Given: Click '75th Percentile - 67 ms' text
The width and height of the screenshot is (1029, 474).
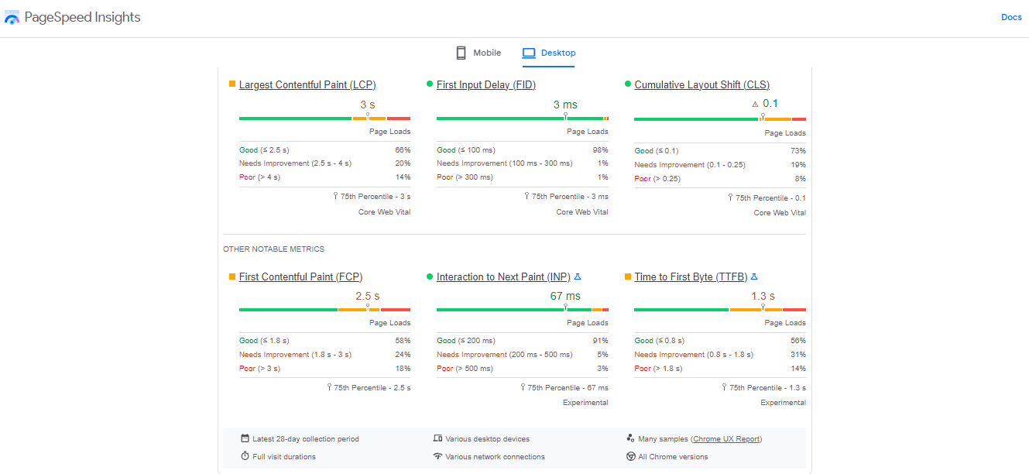Looking at the screenshot, I should [568, 388].
